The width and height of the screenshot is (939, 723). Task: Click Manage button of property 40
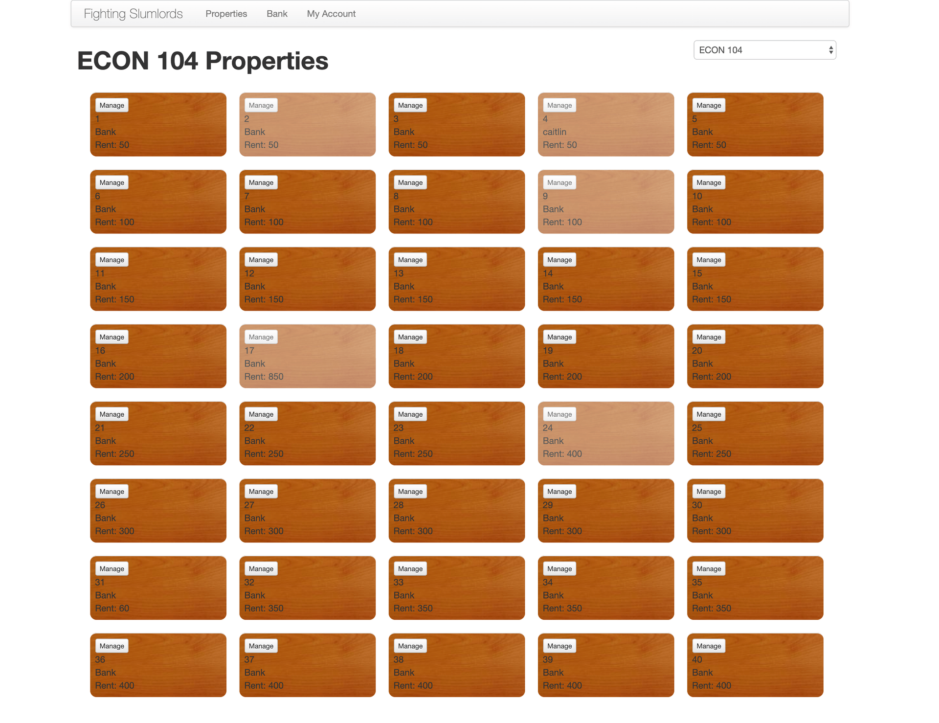(x=709, y=646)
